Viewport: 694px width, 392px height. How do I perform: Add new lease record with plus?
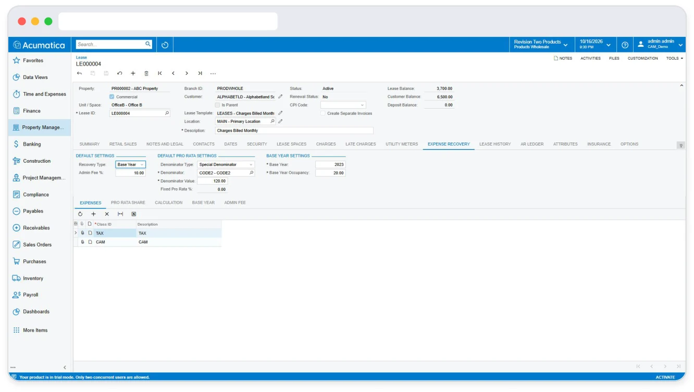coord(133,73)
